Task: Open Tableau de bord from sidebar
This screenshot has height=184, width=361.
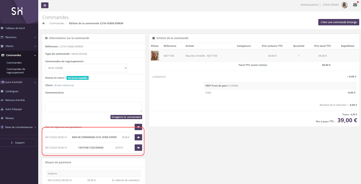Action: pos(15,28)
